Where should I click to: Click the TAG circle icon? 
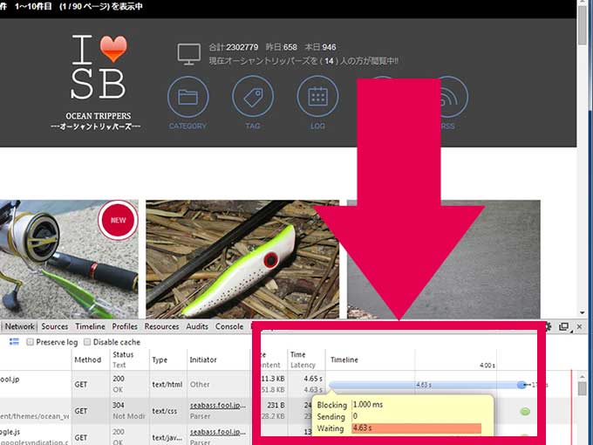[x=253, y=98]
